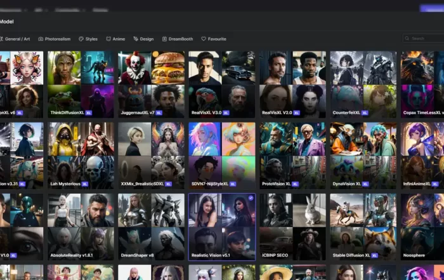
Task: Click the XL badge on DynaVision XL
Action: [x=365, y=184]
